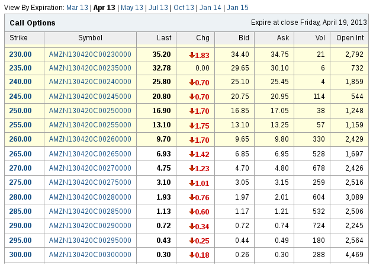Click AMZN130420C00295000 symbol

[90, 241]
